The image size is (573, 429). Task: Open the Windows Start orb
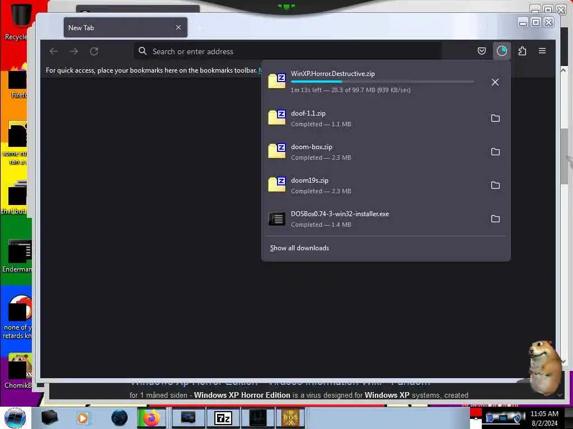pos(15,418)
